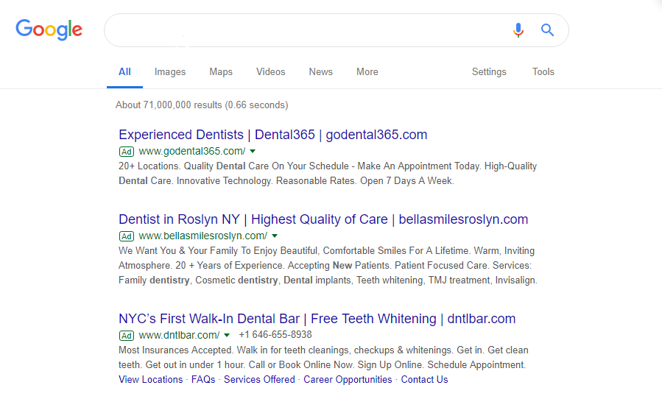Open the FAQs sitelink

tap(203, 380)
